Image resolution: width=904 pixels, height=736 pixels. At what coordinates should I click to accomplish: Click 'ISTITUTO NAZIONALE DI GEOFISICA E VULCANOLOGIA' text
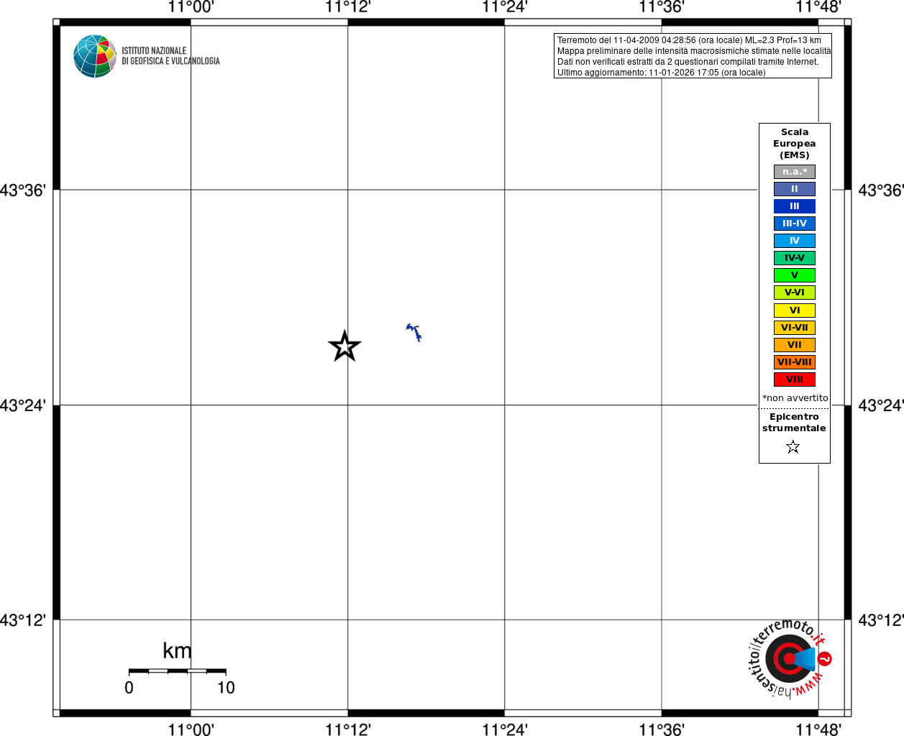(x=170, y=56)
